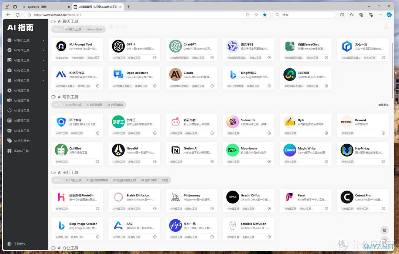This screenshot has height=254, width=399.
Task: Select the 360智脑 icon
Action: (290, 75)
